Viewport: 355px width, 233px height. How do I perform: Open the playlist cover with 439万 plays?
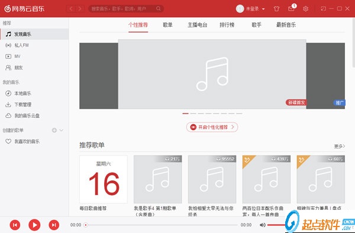click(266, 179)
